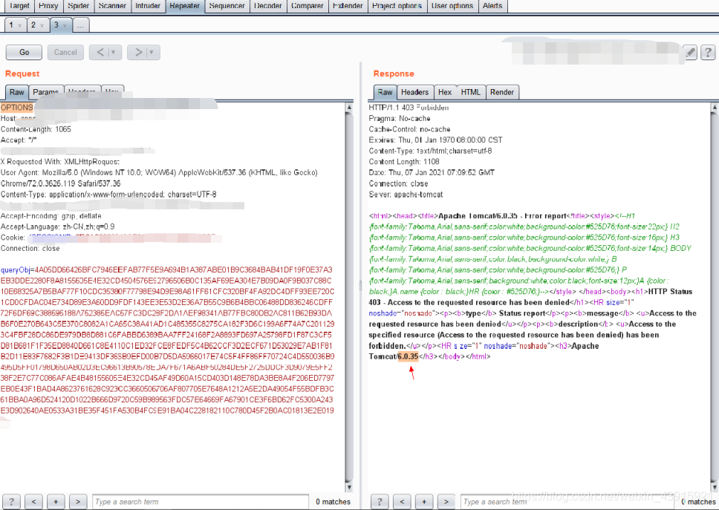
Task: Click the OPTIONS method in request
Action: point(16,107)
